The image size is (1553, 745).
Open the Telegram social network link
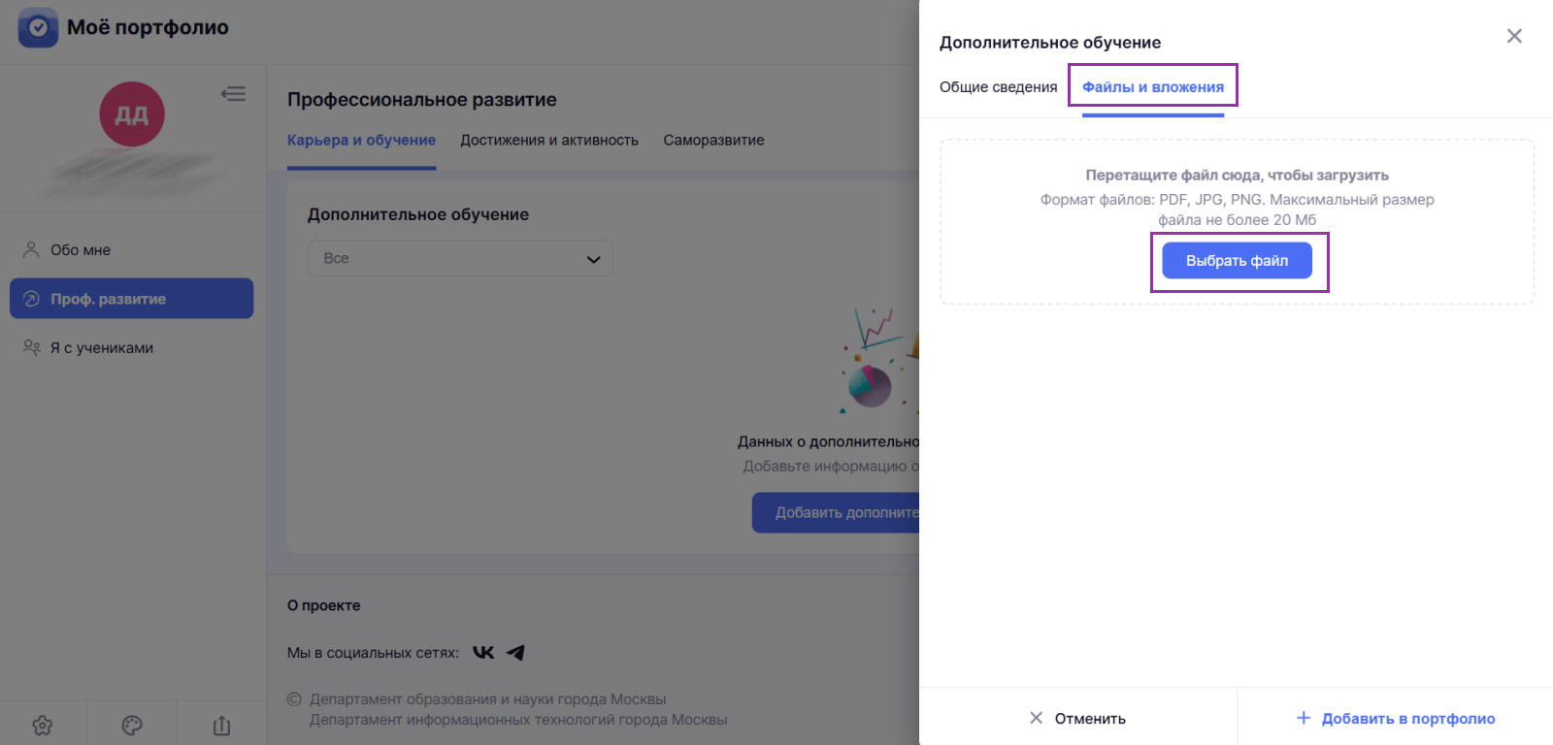click(x=515, y=653)
